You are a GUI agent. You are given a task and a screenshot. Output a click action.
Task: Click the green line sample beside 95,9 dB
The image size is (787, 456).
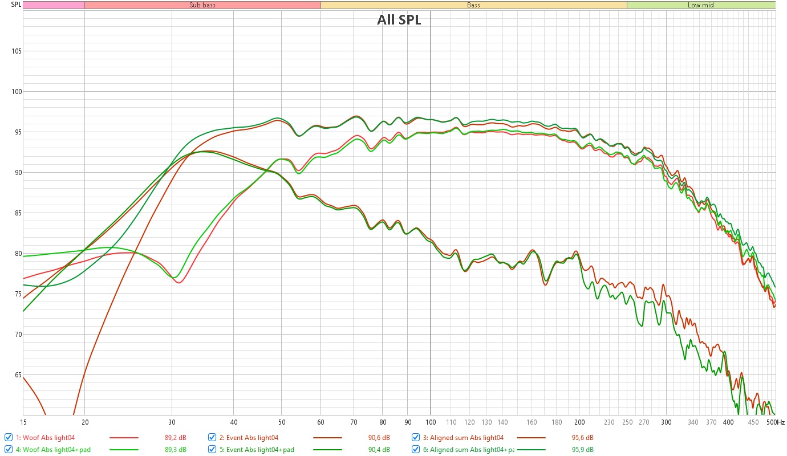click(x=532, y=450)
